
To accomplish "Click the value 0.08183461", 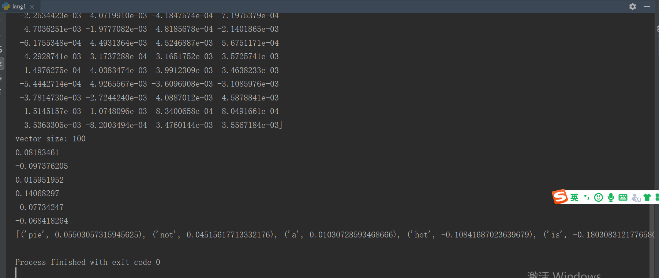I will (x=37, y=153).
